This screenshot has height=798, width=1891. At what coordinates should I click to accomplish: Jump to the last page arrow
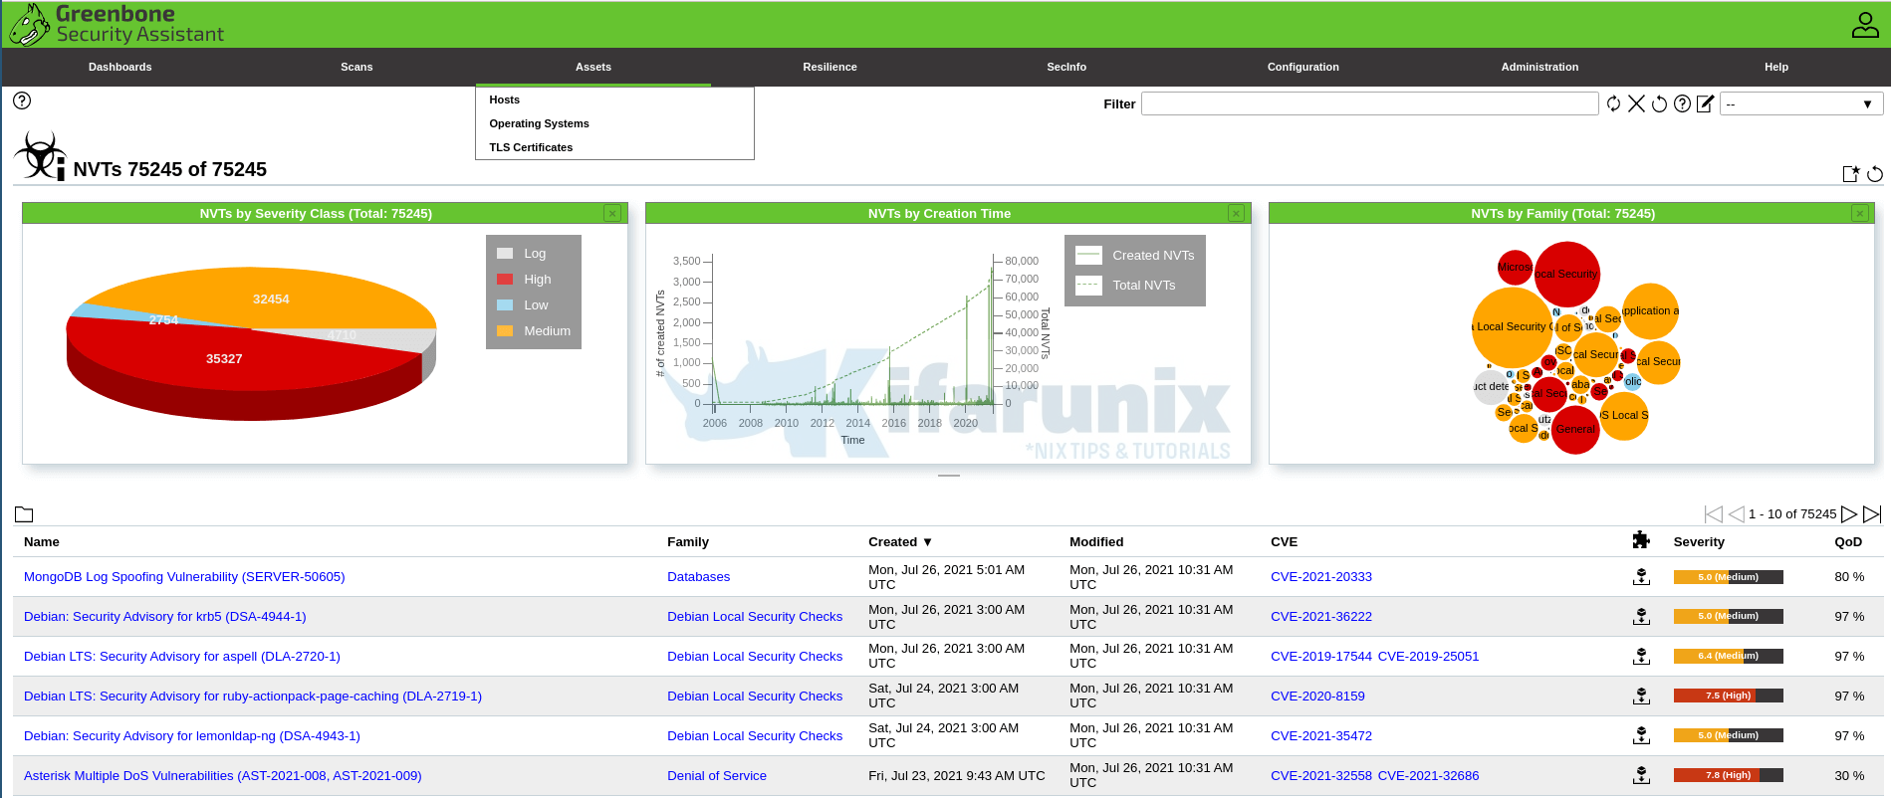tap(1872, 514)
